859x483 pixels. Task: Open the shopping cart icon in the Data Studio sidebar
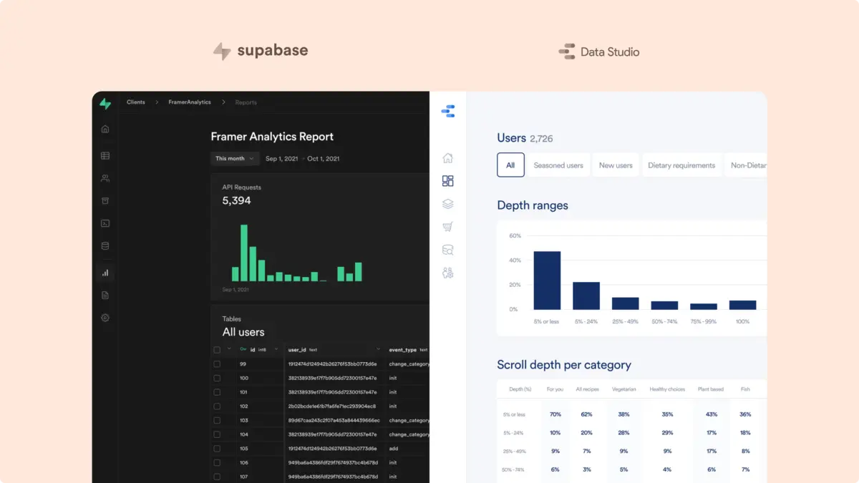tap(448, 227)
